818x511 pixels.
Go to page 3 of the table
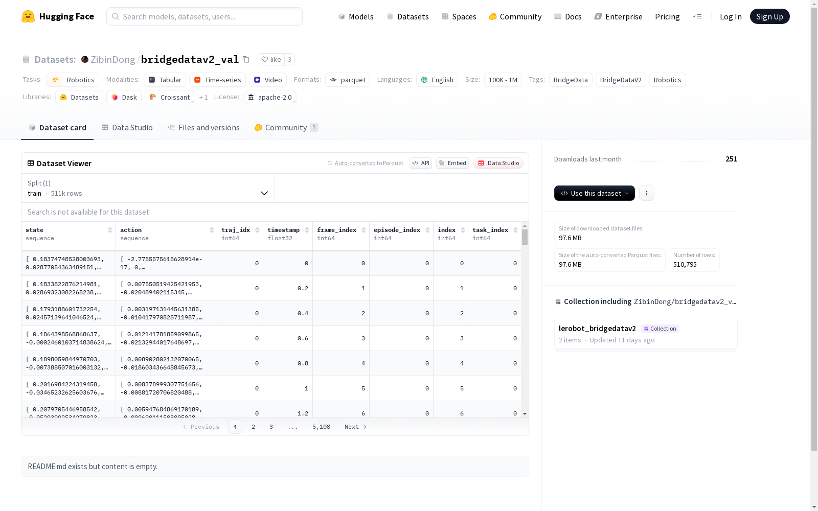click(x=271, y=427)
